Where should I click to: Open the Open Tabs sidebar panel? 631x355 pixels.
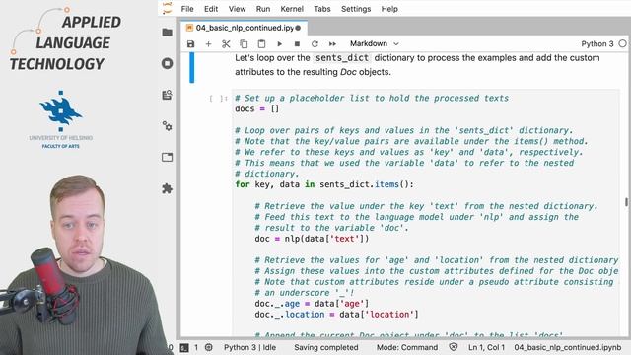[167, 157]
